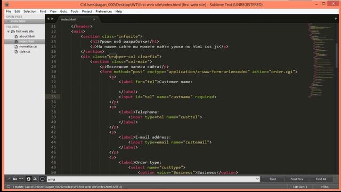
Task: Click the 'Telephone:' label text
Action: 147,112
